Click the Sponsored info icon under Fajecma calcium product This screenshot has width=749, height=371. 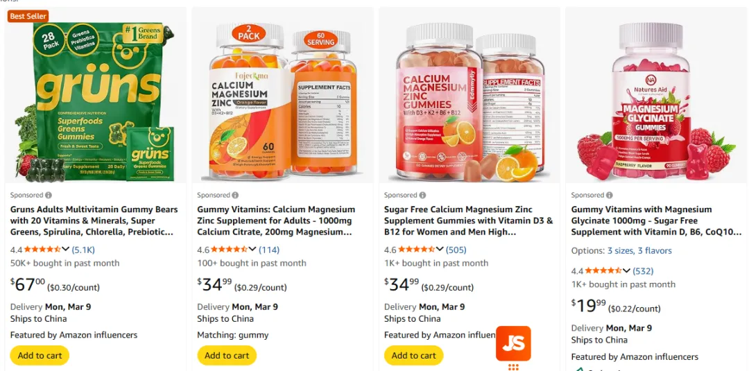[235, 196]
